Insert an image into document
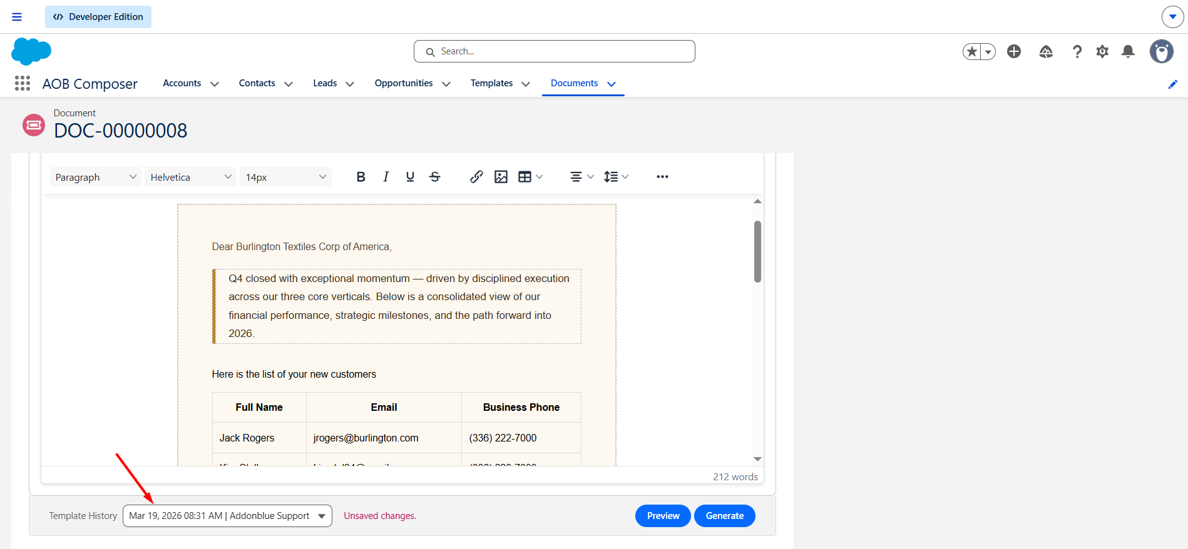 [x=501, y=177]
